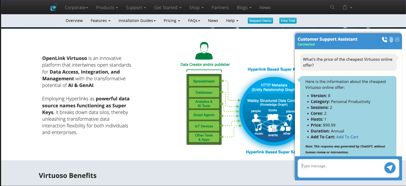The width and height of the screenshot is (406, 186).
Task: Expand the Features submenu
Action: (101, 21)
